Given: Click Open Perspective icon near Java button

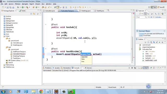Looking at the screenshot, I should pyautogui.click(x=149, y=7).
